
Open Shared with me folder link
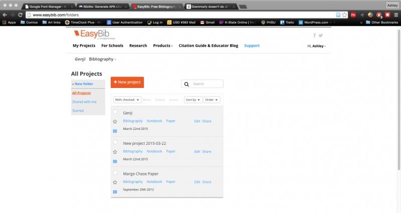[x=84, y=102]
